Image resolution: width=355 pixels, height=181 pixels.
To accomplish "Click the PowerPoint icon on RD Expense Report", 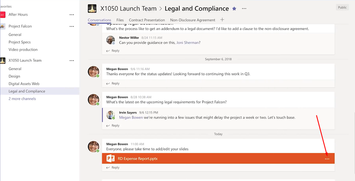I will [x=110, y=159].
